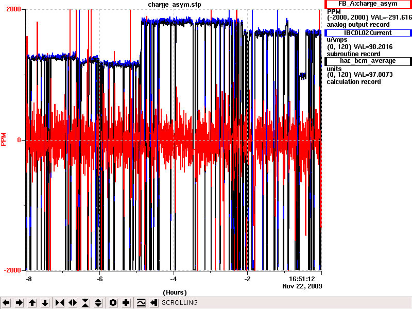This screenshot has height=309, width=412.
Task: Click the (Hours) x-axis title
Action: click(175, 293)
